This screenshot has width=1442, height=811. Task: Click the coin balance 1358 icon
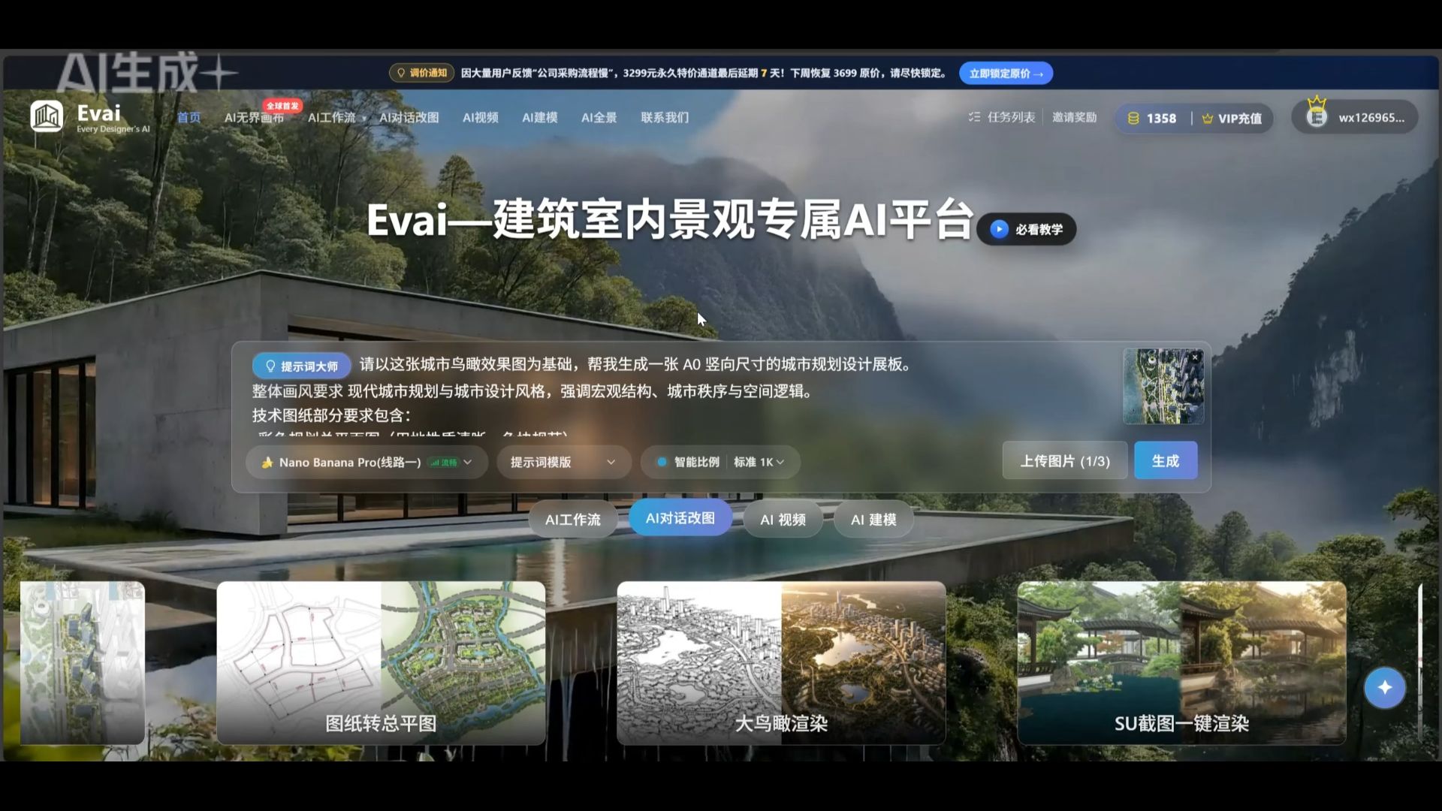pyautogui.click(x=1134, y=119)
